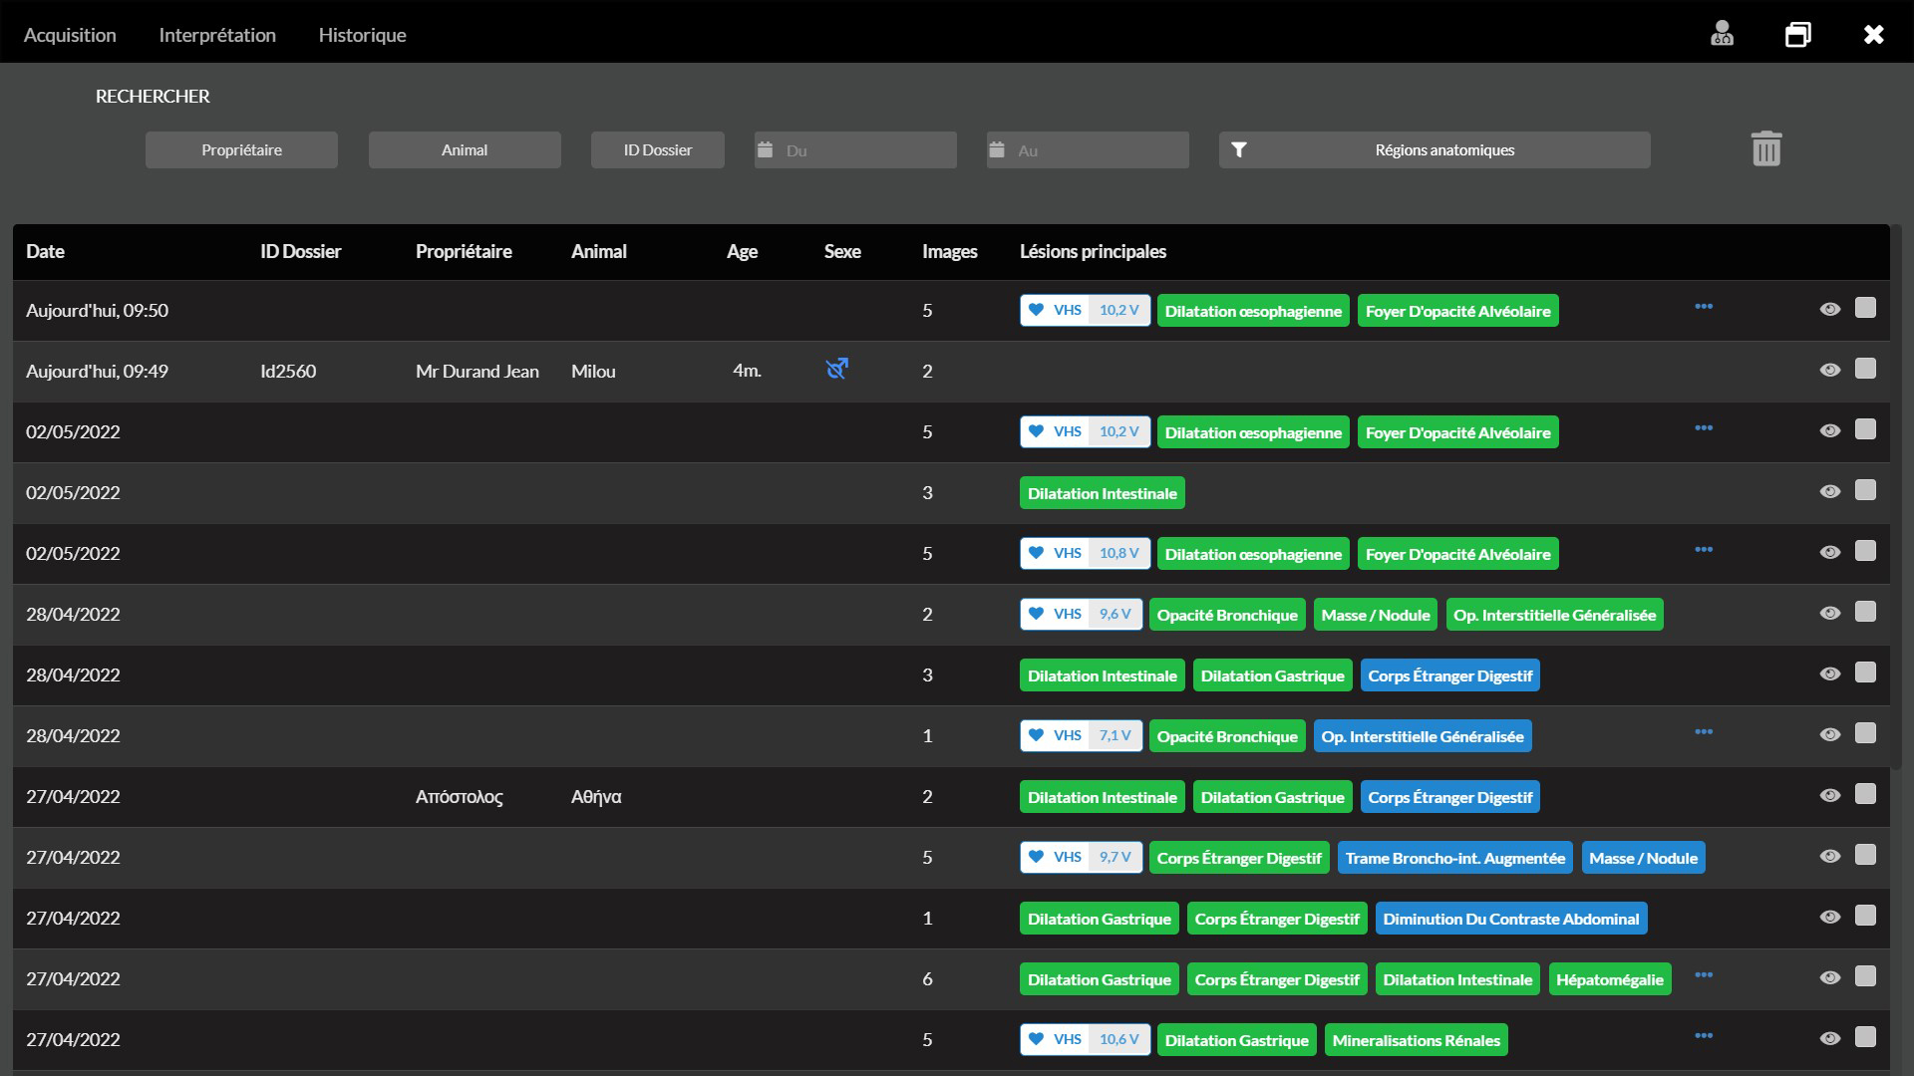Click dossier ID Id2560 cell
Viewport: 1914px width, 1076px height.
point(288,371)
